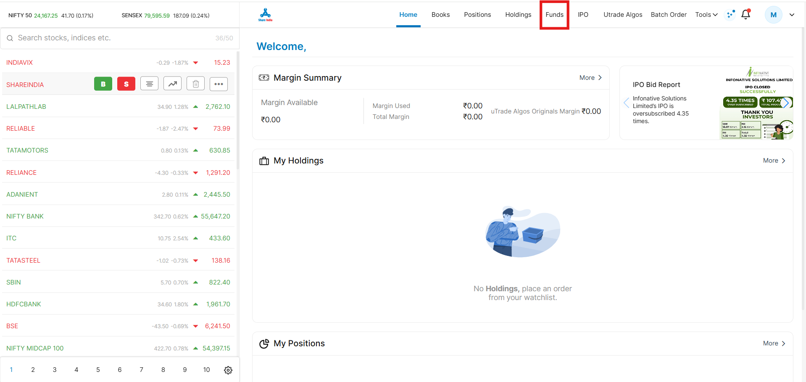The width and height of the screenshot is (806, 382).
Task: Select watchlist 1
Action: pyautogui.click(x=11, y=370)
